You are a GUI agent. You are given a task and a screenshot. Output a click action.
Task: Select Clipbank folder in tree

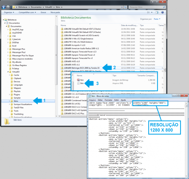(17, 78)
